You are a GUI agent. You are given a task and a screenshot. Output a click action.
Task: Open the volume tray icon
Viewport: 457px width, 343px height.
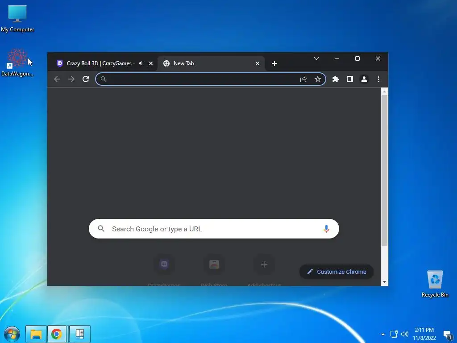[405, 334]
